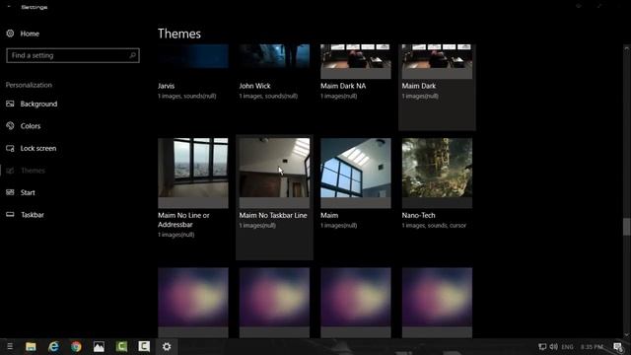Image resolution: width=631 pixels, height=355 pixels.
Task: Open the Action Center notification icon
Action: click(x=618, y=346)
